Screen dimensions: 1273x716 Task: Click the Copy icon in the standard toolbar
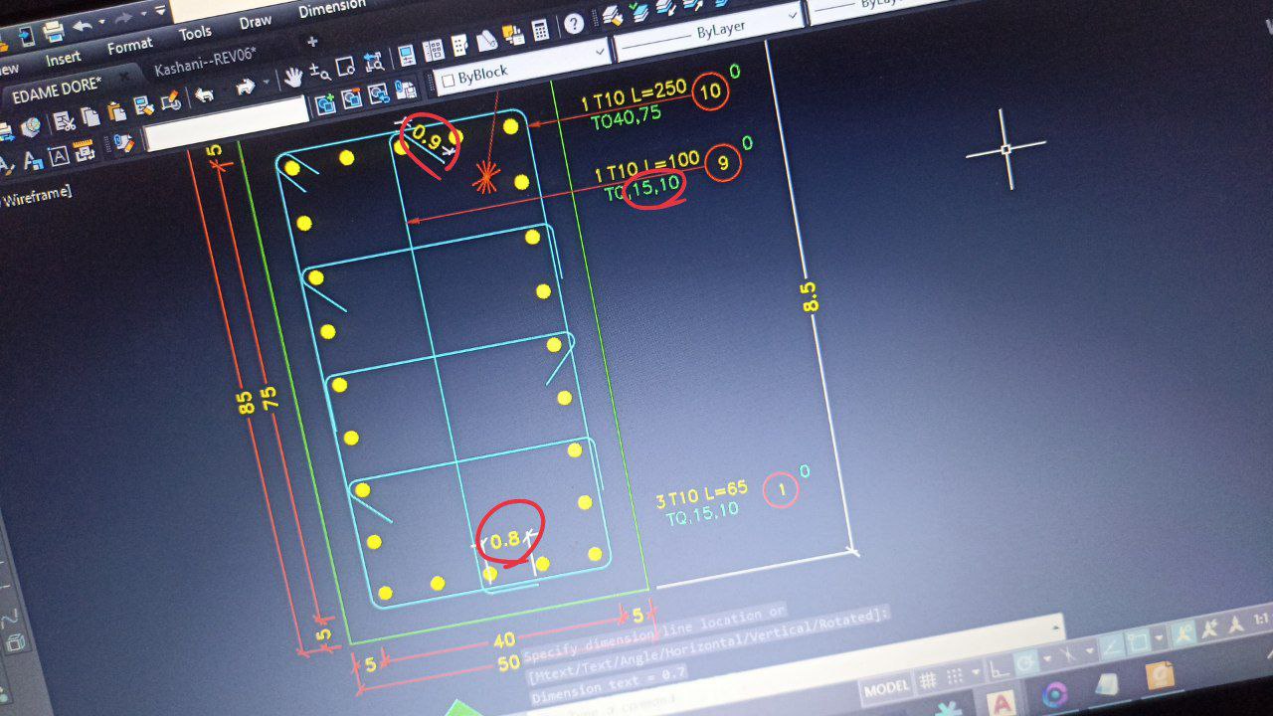pyautogui.click(x=91, y=116)
